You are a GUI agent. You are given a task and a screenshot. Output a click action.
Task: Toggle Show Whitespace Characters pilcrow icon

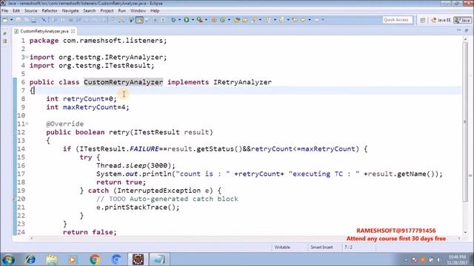click(163, 20)
